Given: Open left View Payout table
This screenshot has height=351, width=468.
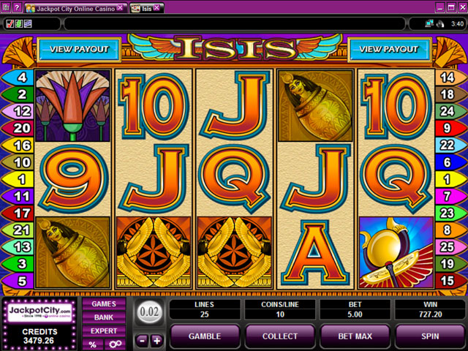Looking at the screenshot, I should click(x=79, y=49).
